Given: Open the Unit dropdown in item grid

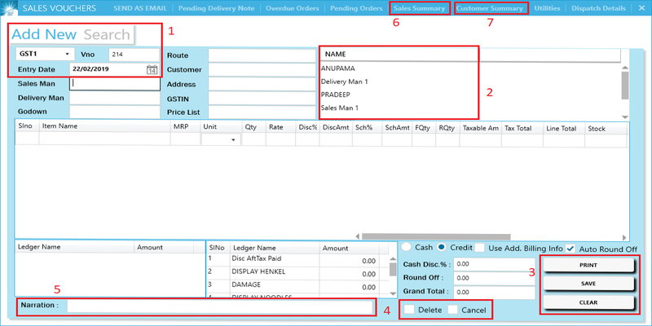Looking at the screenshot, I should pyautogui.click(x=233, y=140).
